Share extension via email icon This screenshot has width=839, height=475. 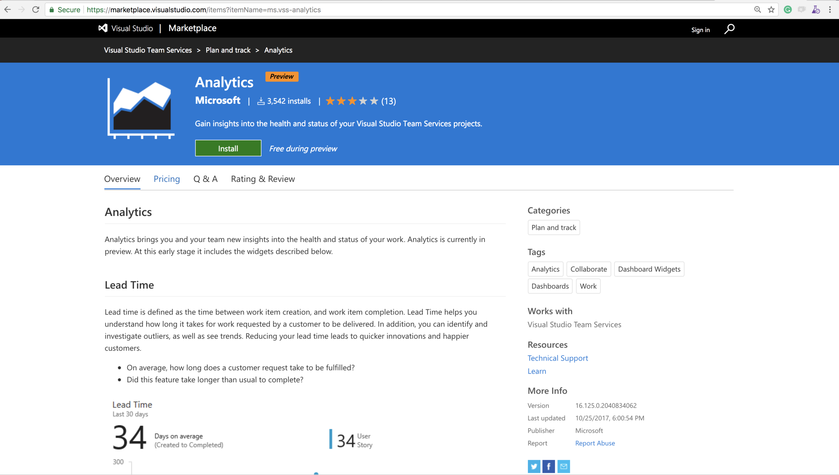(563, 466)
